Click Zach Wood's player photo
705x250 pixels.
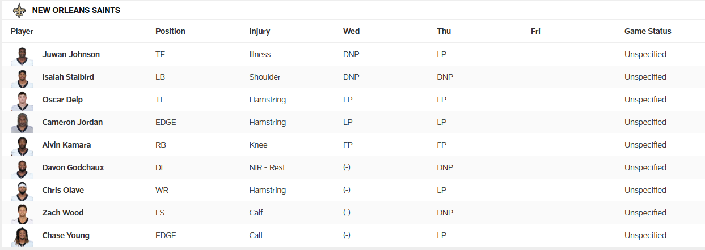tap(22, 213)
